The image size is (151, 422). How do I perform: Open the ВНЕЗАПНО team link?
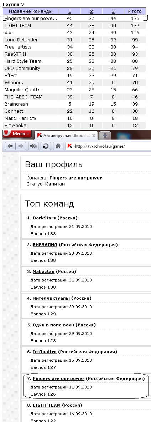pos(45,245)
